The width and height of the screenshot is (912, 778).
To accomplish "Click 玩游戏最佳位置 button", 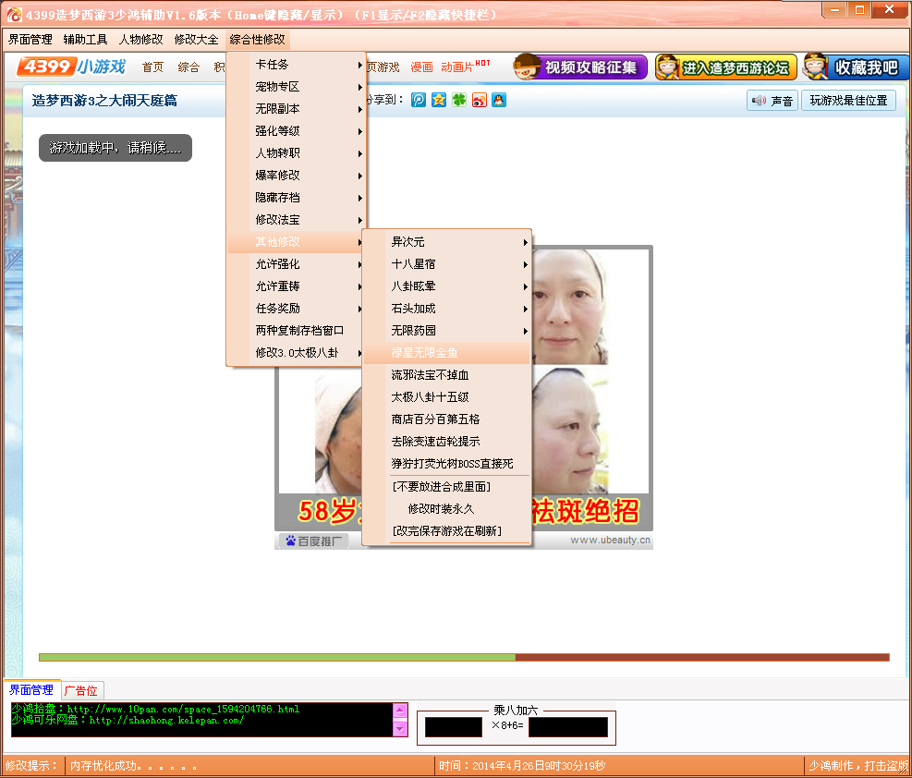I will [848, 101].
